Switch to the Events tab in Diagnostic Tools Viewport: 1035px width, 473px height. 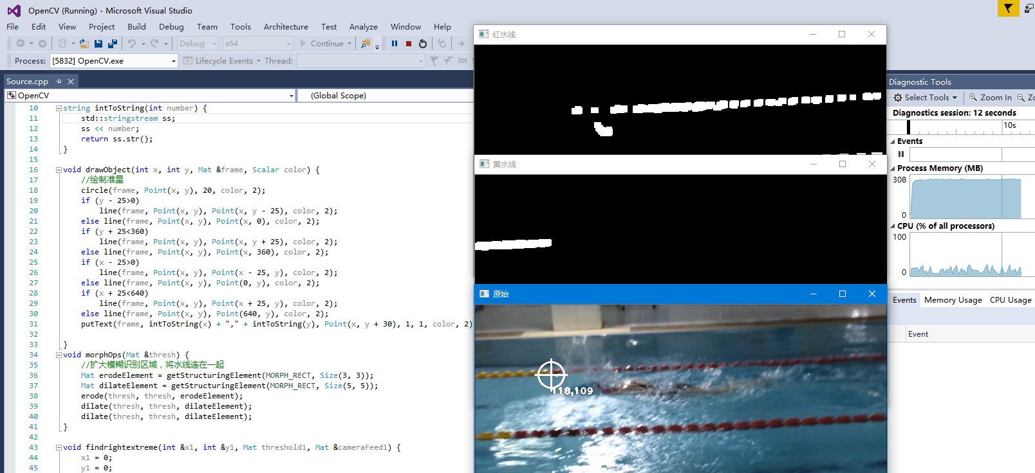(904, 300)
